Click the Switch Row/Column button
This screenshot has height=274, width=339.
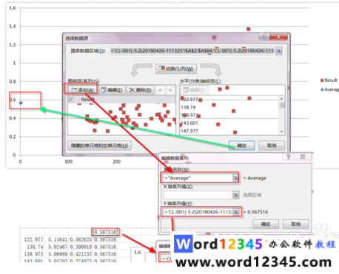[x=176, y=69]
